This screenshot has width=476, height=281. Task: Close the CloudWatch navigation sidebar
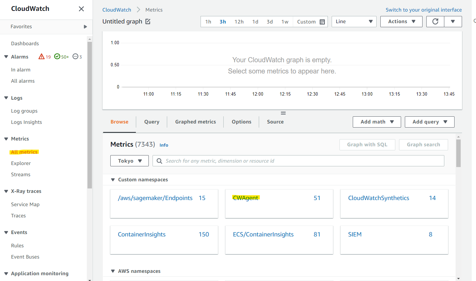coord(81,9)
